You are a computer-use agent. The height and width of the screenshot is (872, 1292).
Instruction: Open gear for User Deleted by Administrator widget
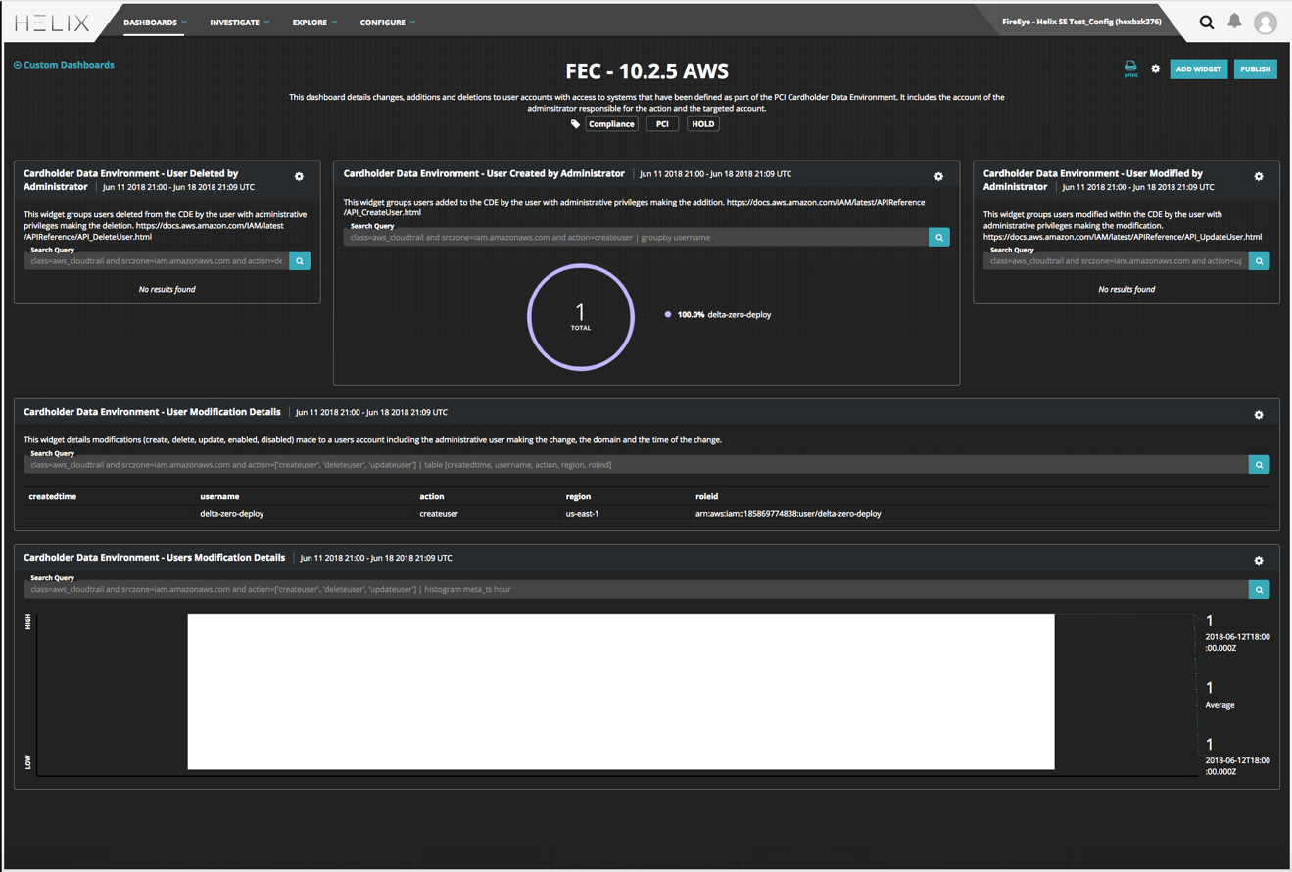pyautogui.click(x=300, y=177)
